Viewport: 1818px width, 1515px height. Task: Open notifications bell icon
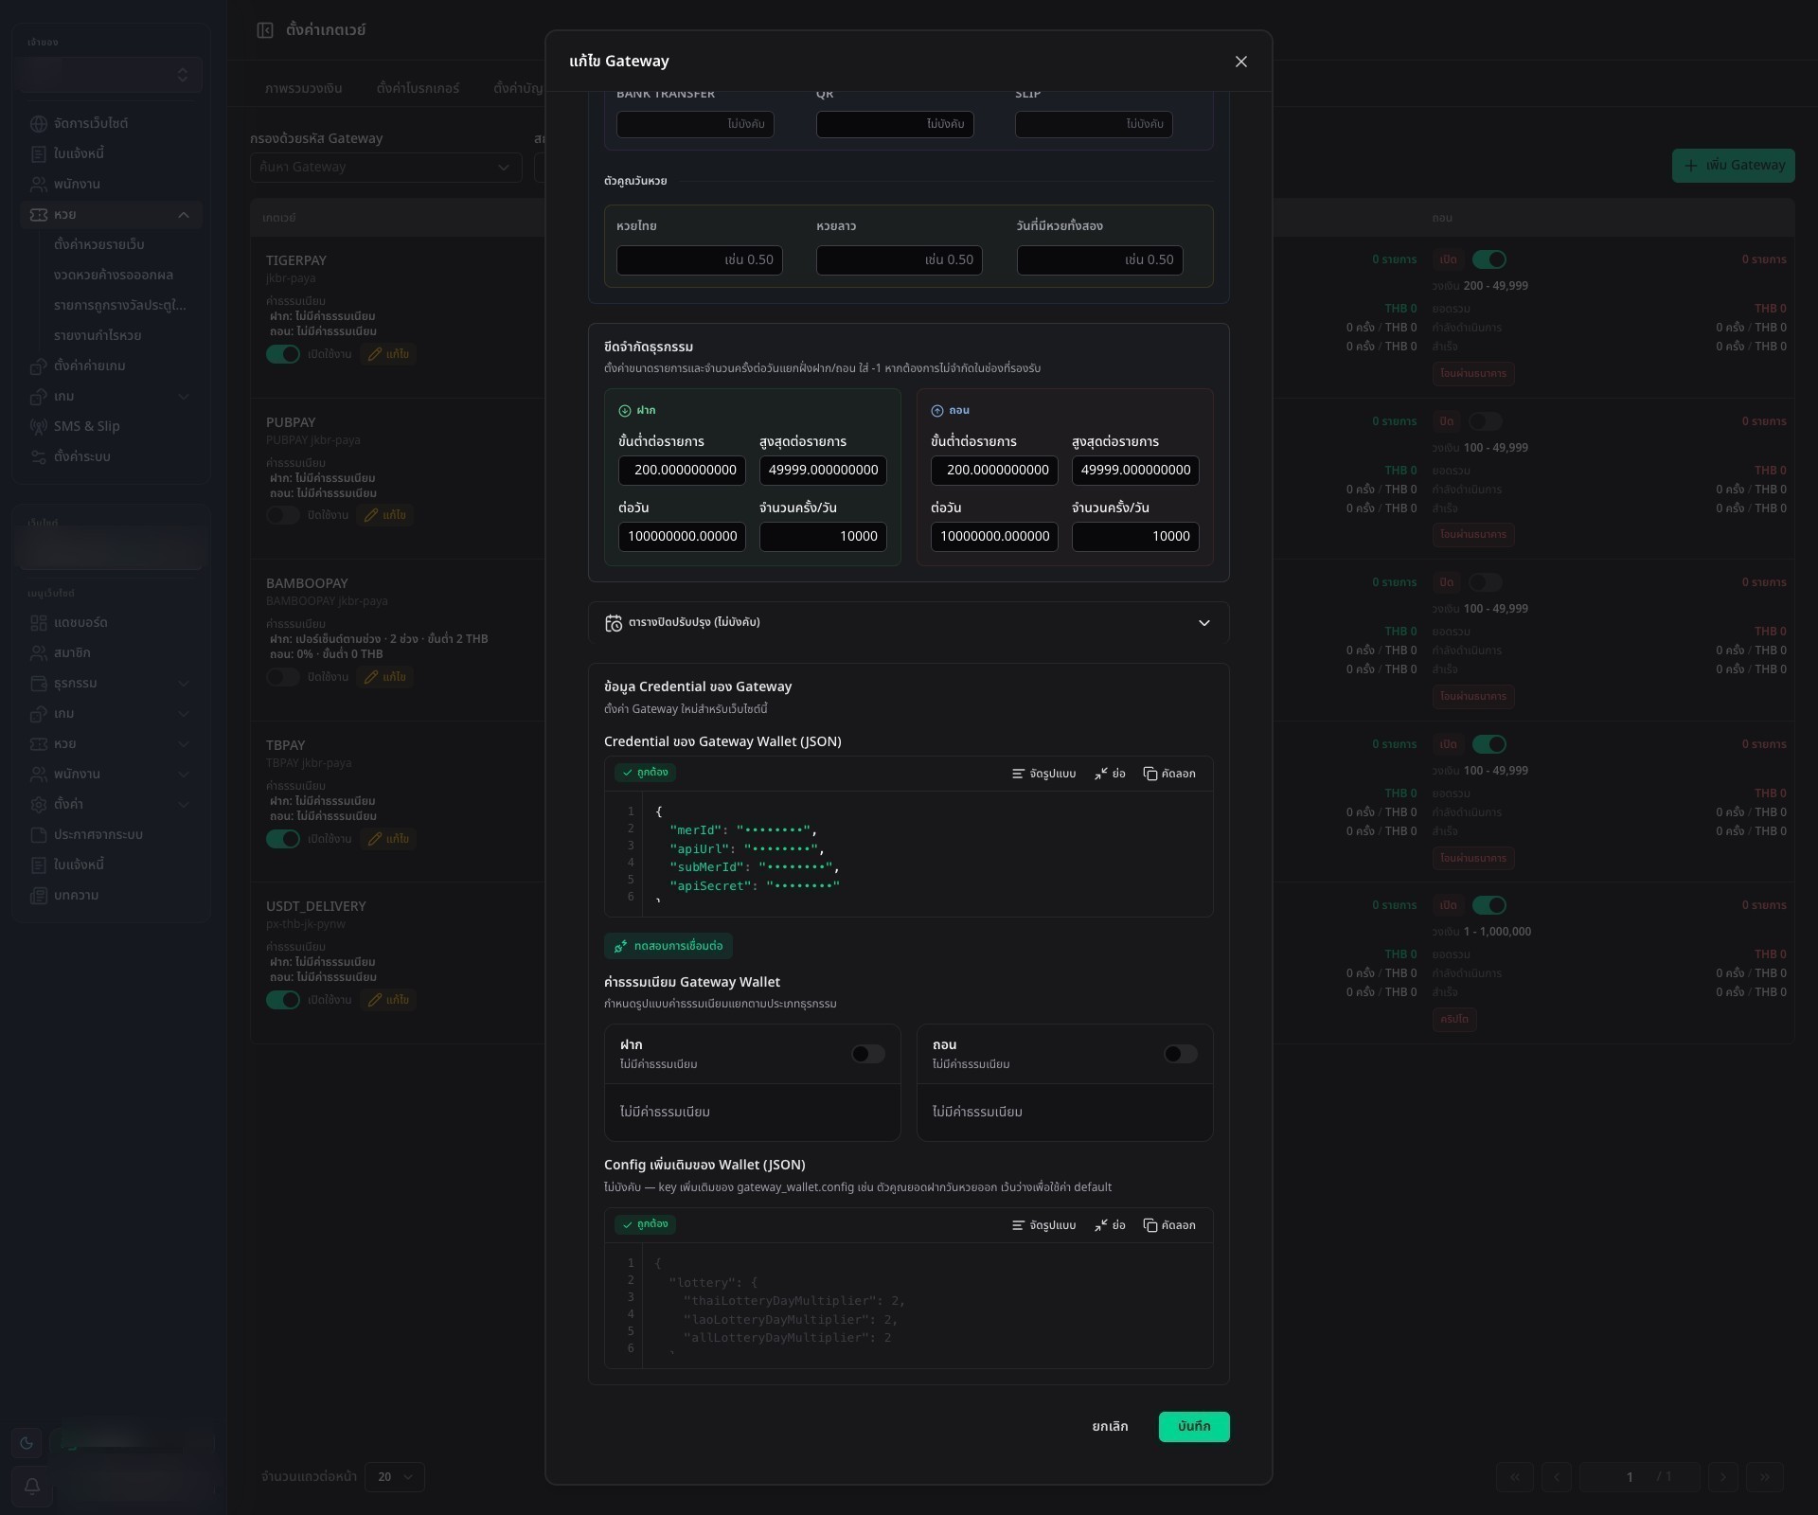tap(31, 1486)
